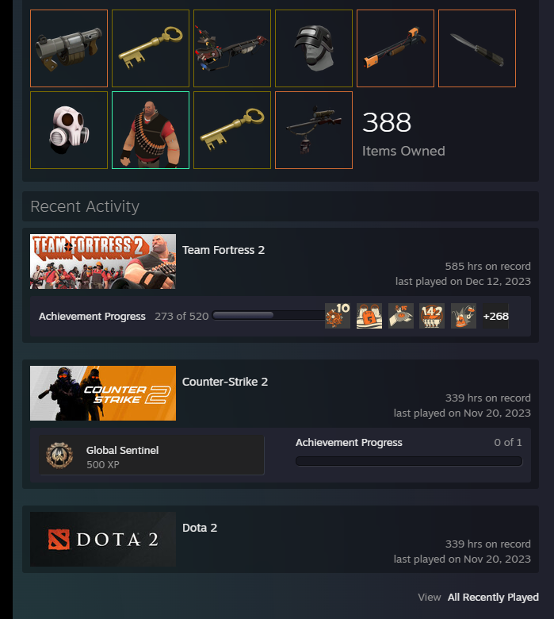Select the second golden key item
554x619 pixels.
pos(232,130)
